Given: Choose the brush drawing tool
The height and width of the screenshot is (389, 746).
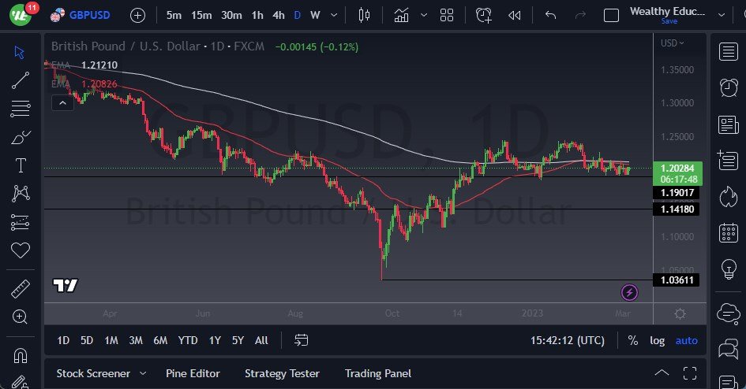Looking at the screenshot, I should point(20,137).
